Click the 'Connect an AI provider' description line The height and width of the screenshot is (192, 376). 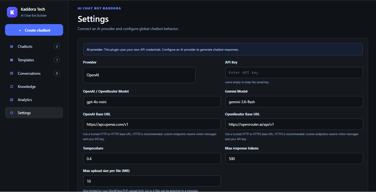(128, 29)
